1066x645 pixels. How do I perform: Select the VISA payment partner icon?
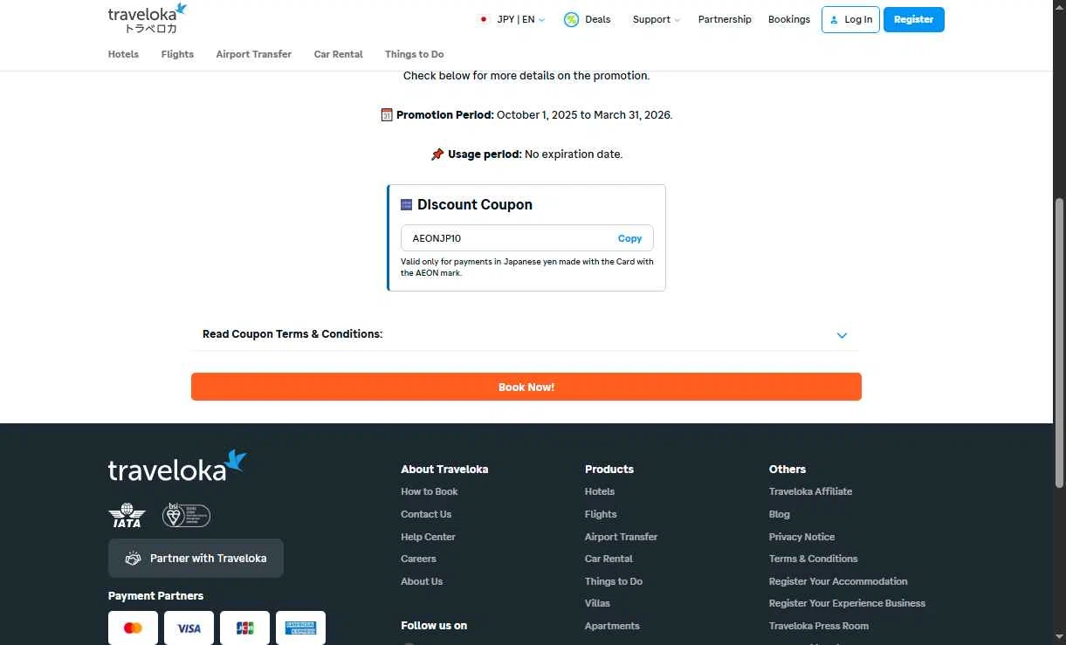(189, 628)
